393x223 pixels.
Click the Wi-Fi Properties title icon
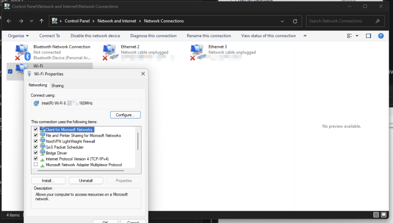coord(29,74)
